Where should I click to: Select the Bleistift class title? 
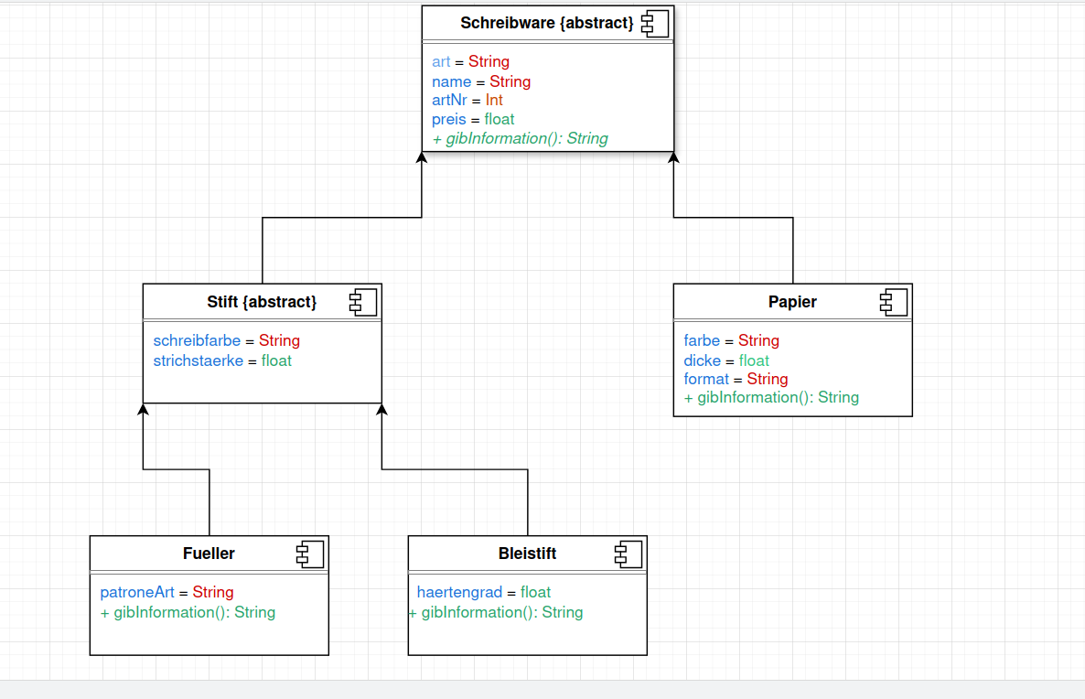527,554
